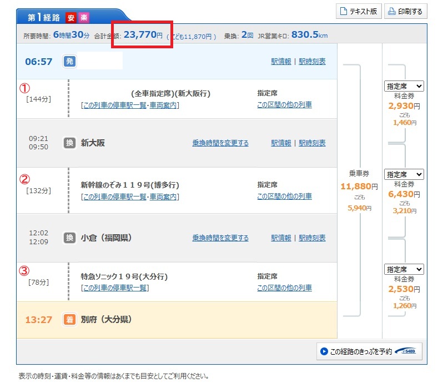
Task: Expand 指定席 dropdown above the 6,430円 fare
Action: click(404, 174)
